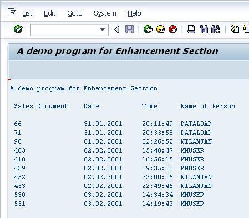Select sales document 66
249x218 pixels.
tap(18, 124)
